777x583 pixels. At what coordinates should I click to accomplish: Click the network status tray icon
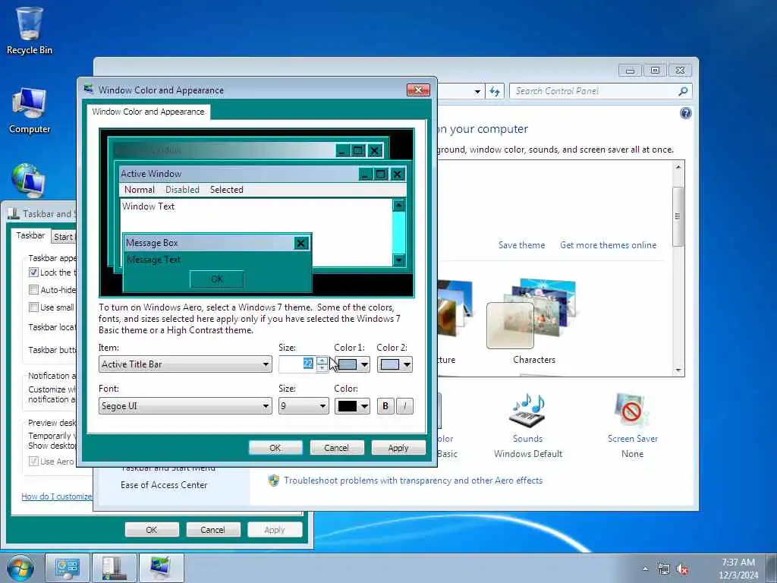[x=663, y=569]
